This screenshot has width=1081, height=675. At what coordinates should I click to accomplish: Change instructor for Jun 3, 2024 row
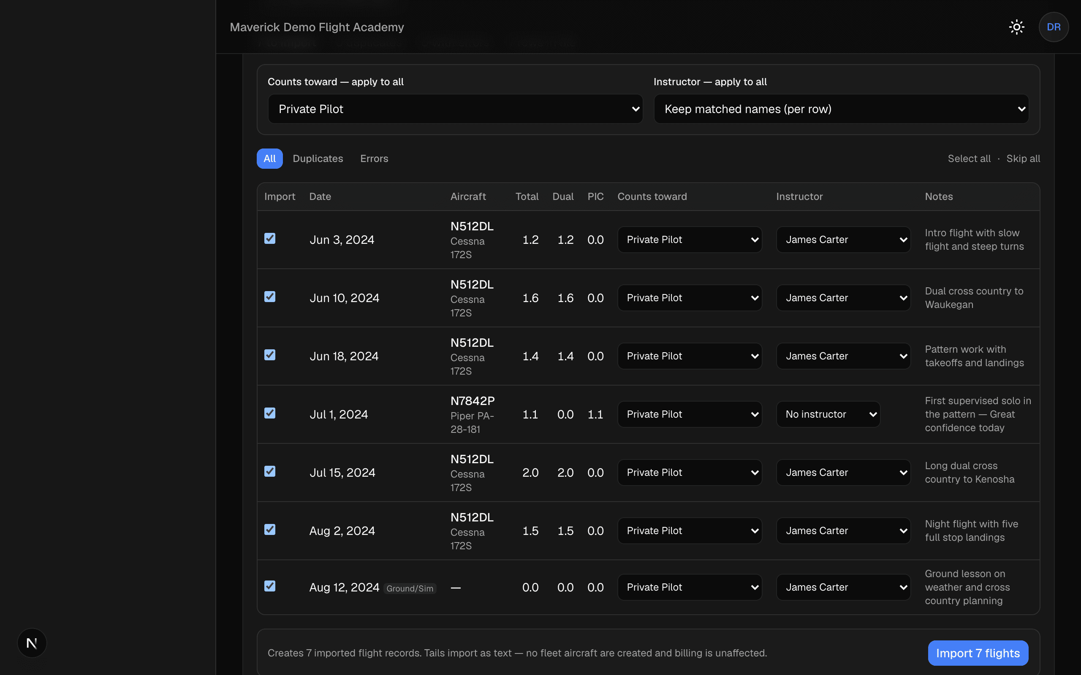point(843,240)
